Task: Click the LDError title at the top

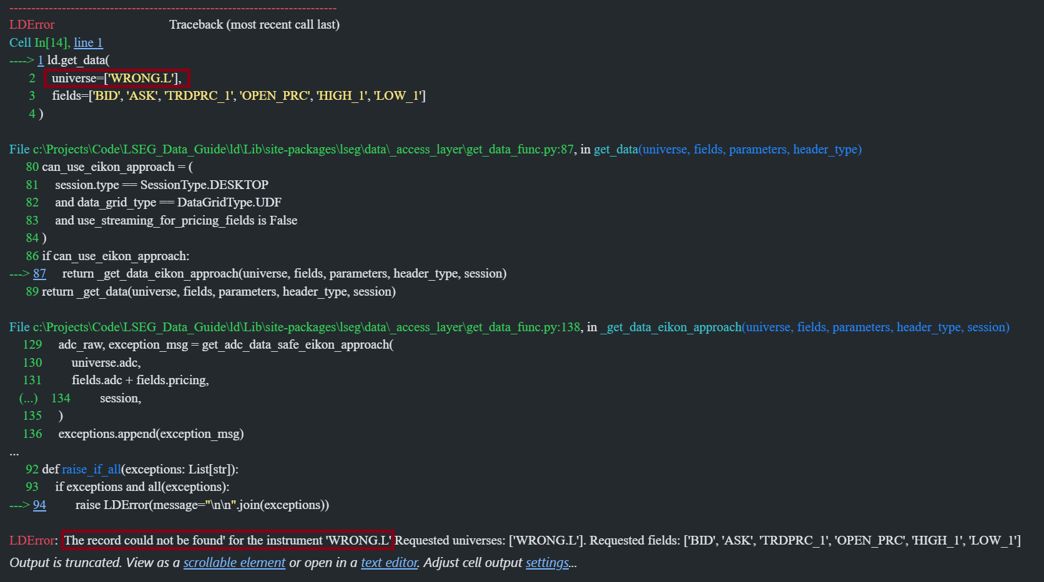Action: point(32,24)
